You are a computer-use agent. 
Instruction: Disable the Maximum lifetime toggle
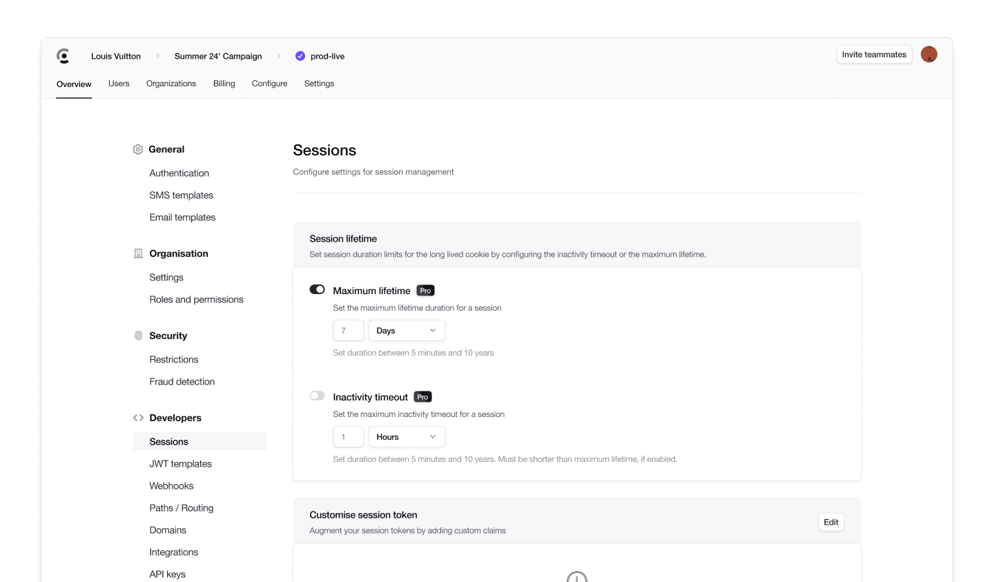tap(318, 289)
